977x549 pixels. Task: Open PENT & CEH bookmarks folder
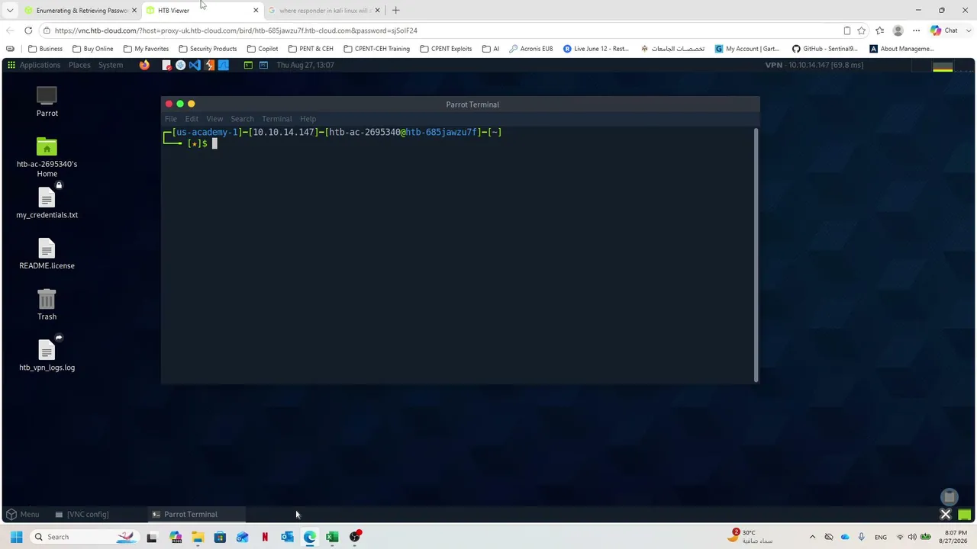click(x=310, y=49)
